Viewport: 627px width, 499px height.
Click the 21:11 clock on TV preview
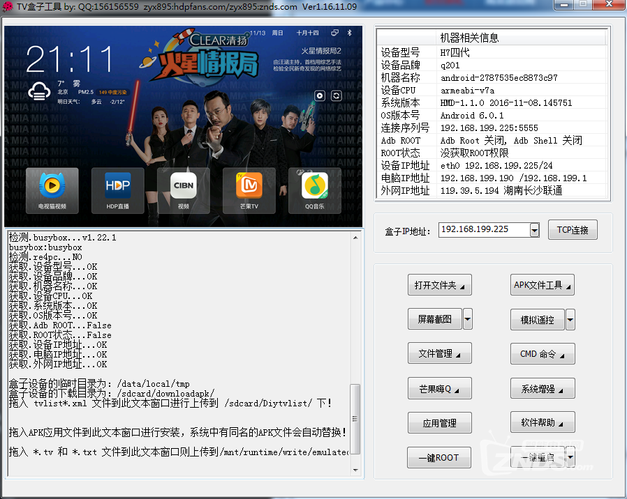pyautogui.click(x=70, y=59)
